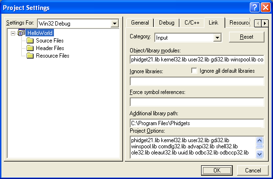Collapse the HelloWorld tree node
The width and height of the screenshot is (273, 179).
(x=13, y=33)
